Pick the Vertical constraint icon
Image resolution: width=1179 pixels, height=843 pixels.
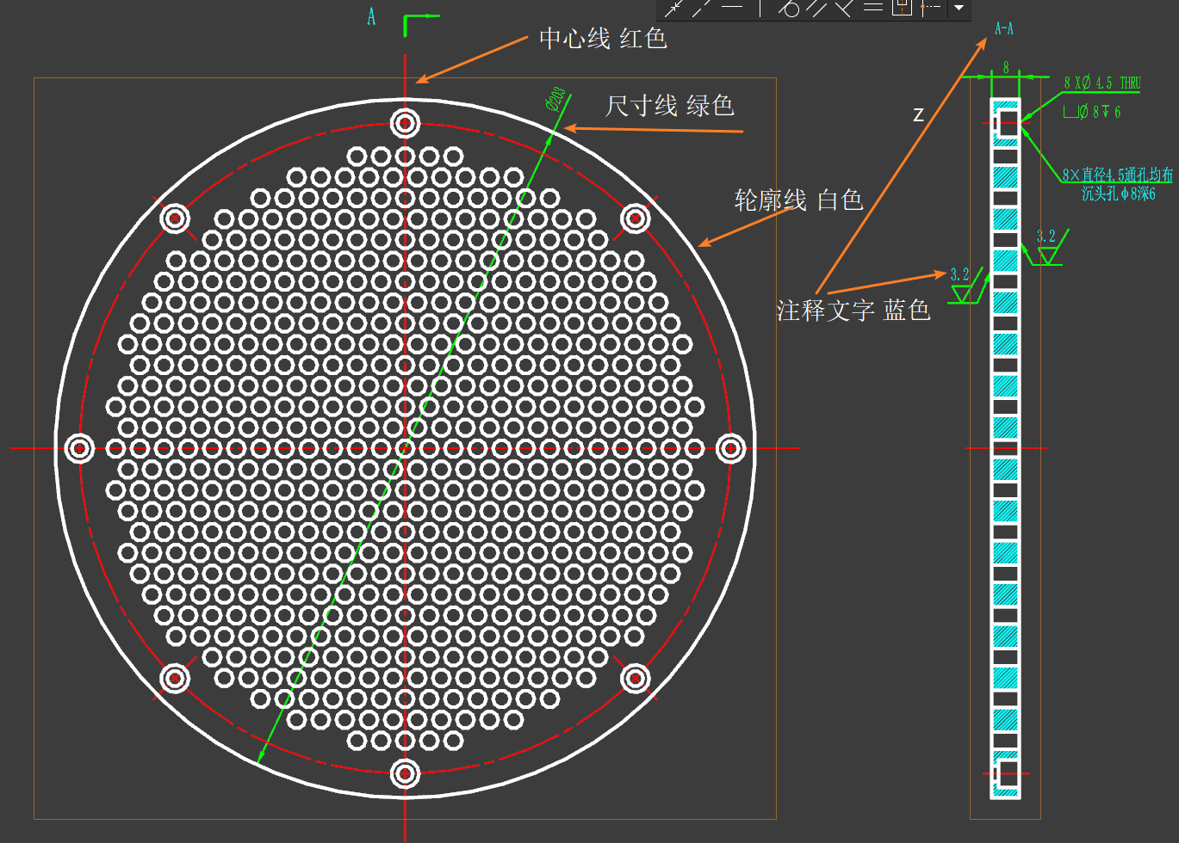[x=760, y=9]
